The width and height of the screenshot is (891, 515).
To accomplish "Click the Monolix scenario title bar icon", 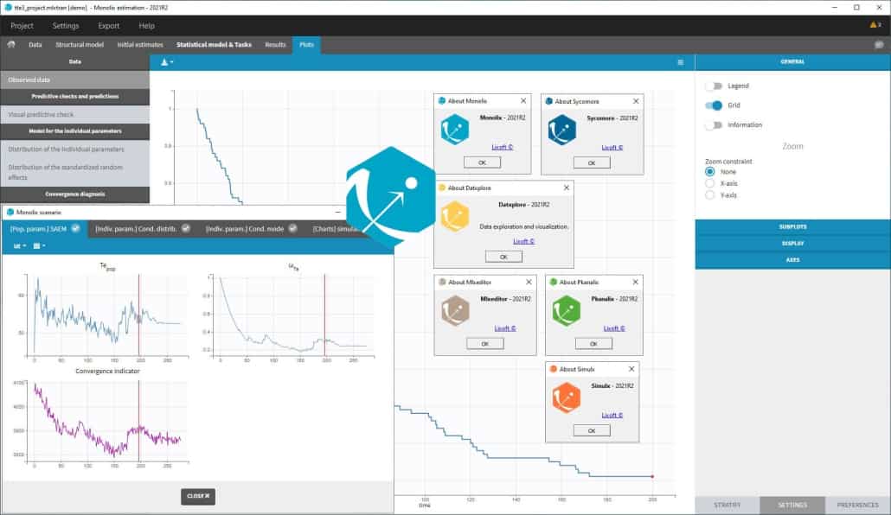I will click(10, 212).
